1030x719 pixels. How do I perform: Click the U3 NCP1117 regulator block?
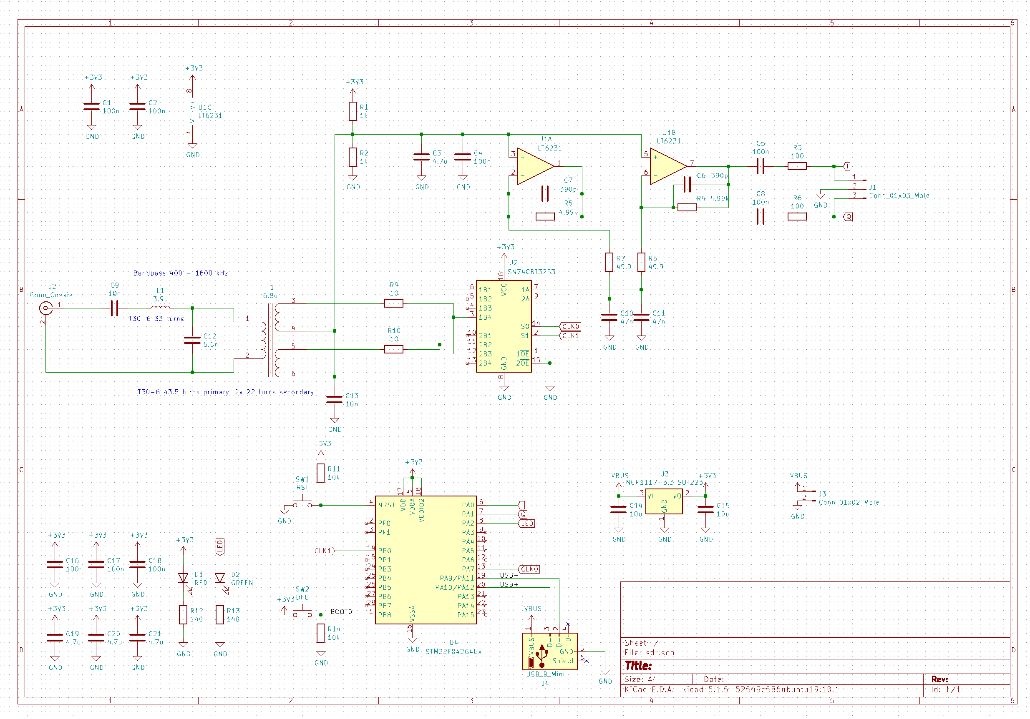[664, 502]
